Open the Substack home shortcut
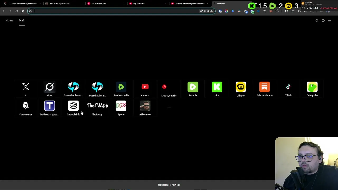Screen dimensions: 338x190 coord(264,89)
